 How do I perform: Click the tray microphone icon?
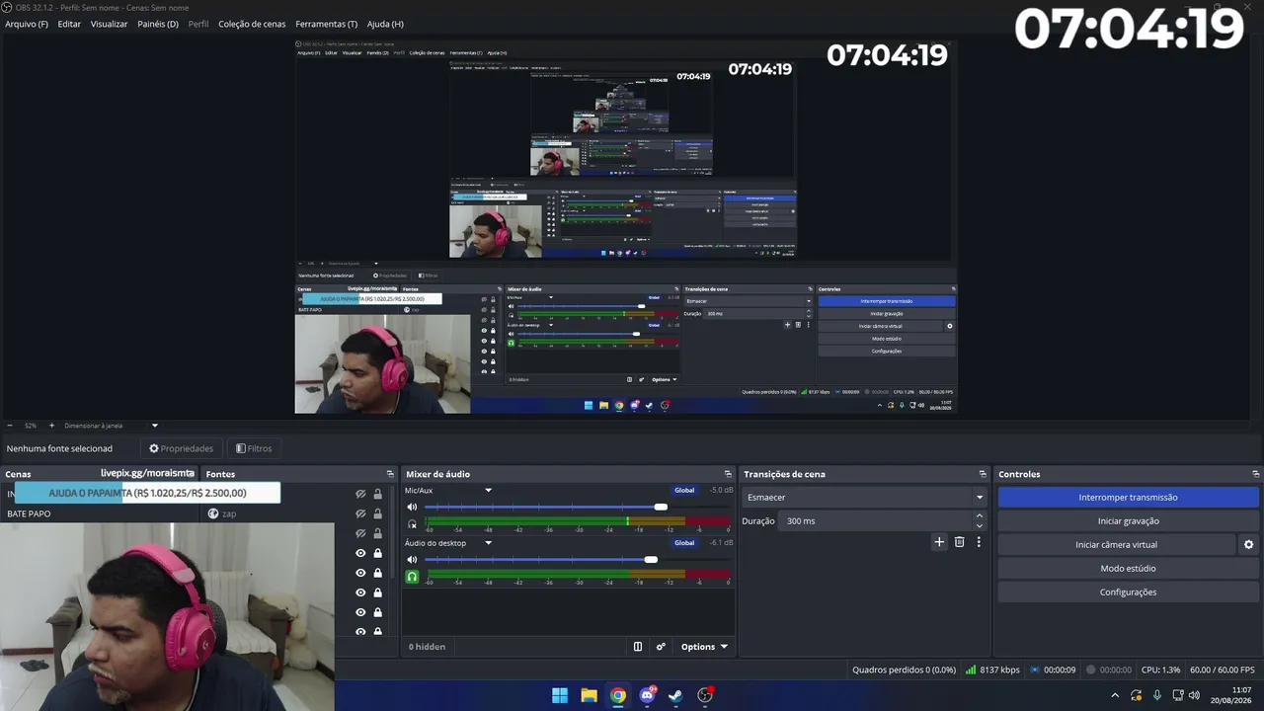click(1157, 695)
